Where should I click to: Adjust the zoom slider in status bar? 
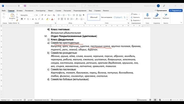point(171,100)
